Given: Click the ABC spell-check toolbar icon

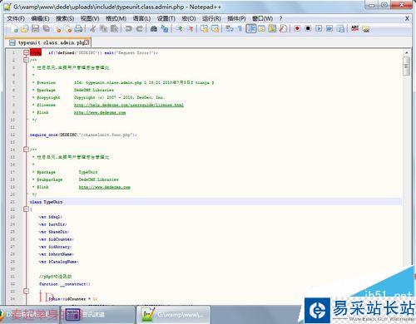Looking at the screenshot, I should [355, 28].
